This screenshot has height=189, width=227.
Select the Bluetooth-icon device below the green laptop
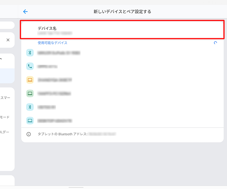point(122,107)
